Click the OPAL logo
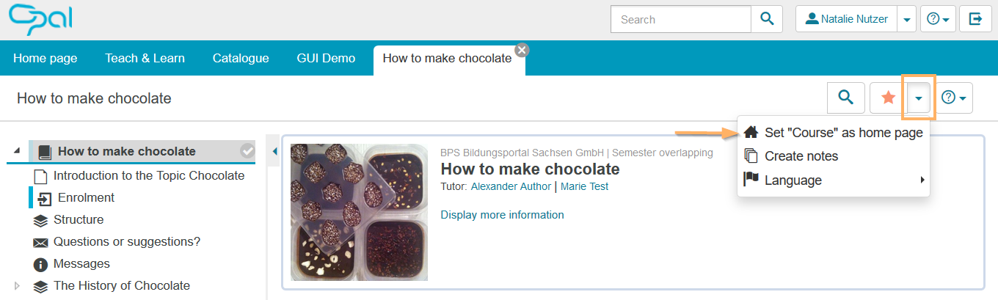This screenshot has height=300, width=998. click(40, 19)
